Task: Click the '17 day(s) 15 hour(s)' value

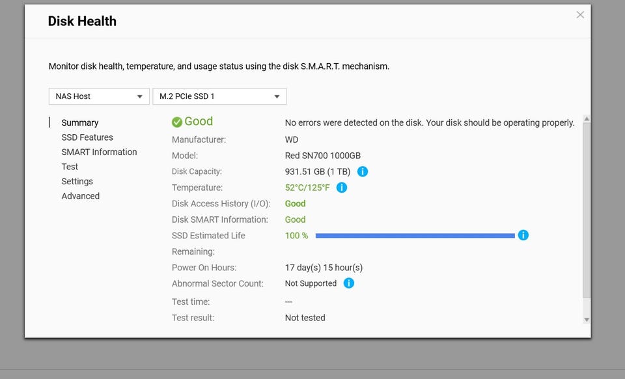Action: 324,268
